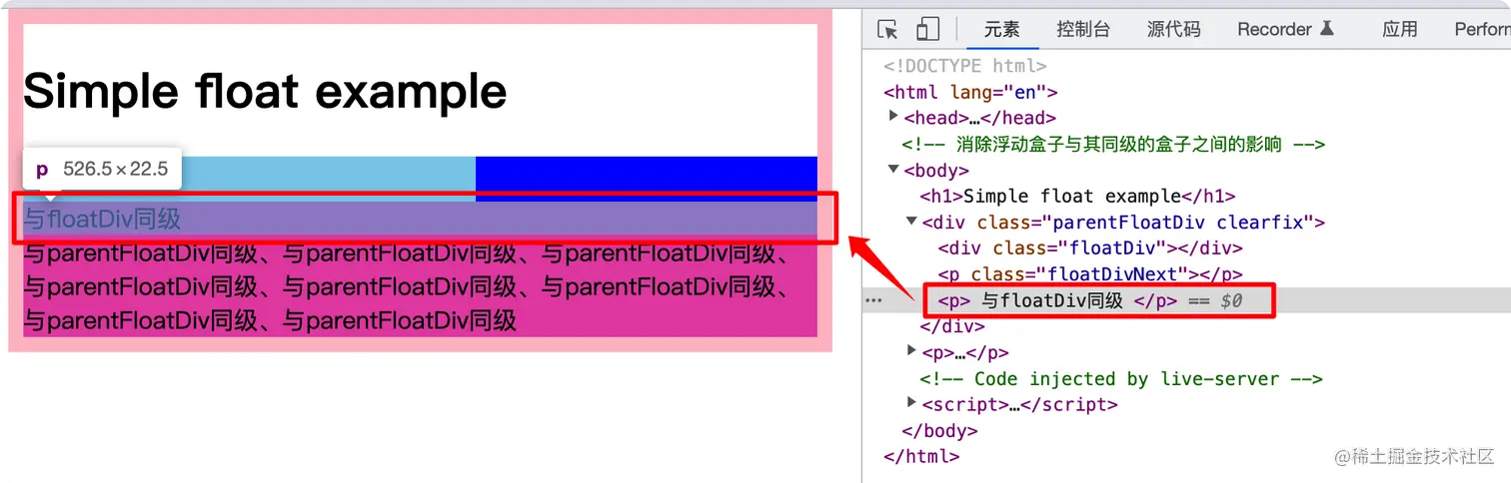Switch to the 应用 tab

click(1400, 29)
